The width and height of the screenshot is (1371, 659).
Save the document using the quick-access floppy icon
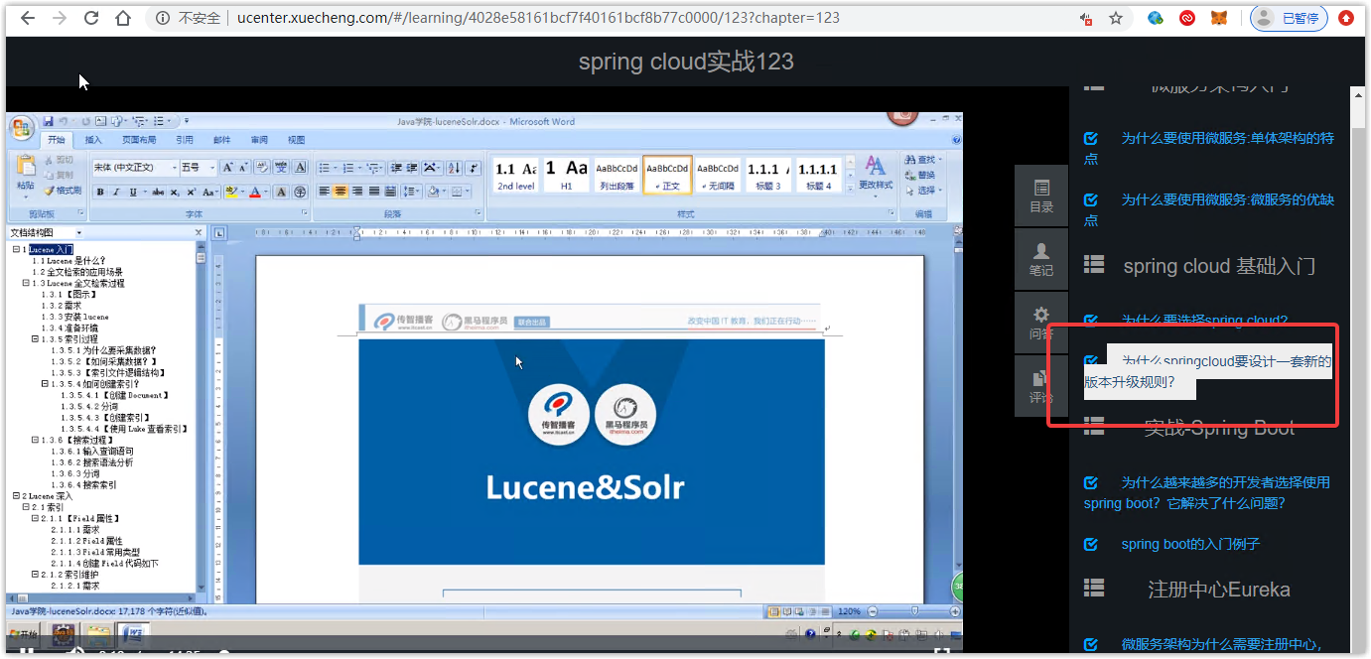(x=47, y=121)
